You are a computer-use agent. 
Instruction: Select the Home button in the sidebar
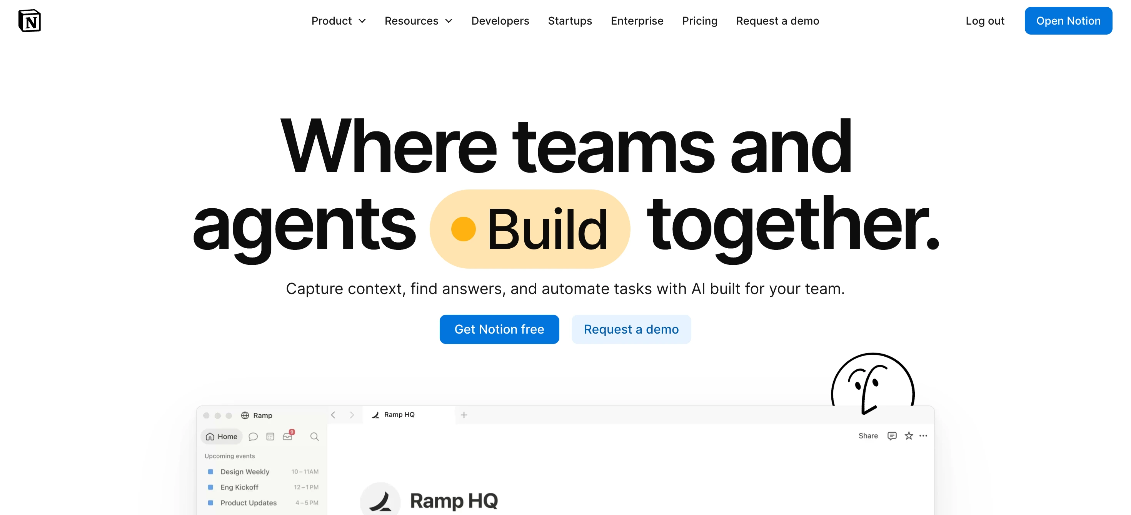point(222,437)
